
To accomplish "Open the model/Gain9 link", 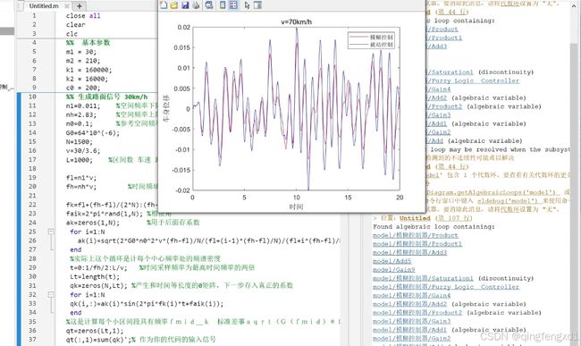I will click(x=394, y=270).
